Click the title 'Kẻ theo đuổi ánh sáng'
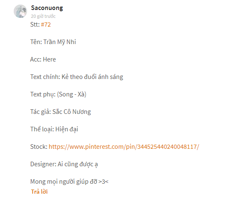The width and height of the screenshot is (227, 197). [x=92, y=77]
